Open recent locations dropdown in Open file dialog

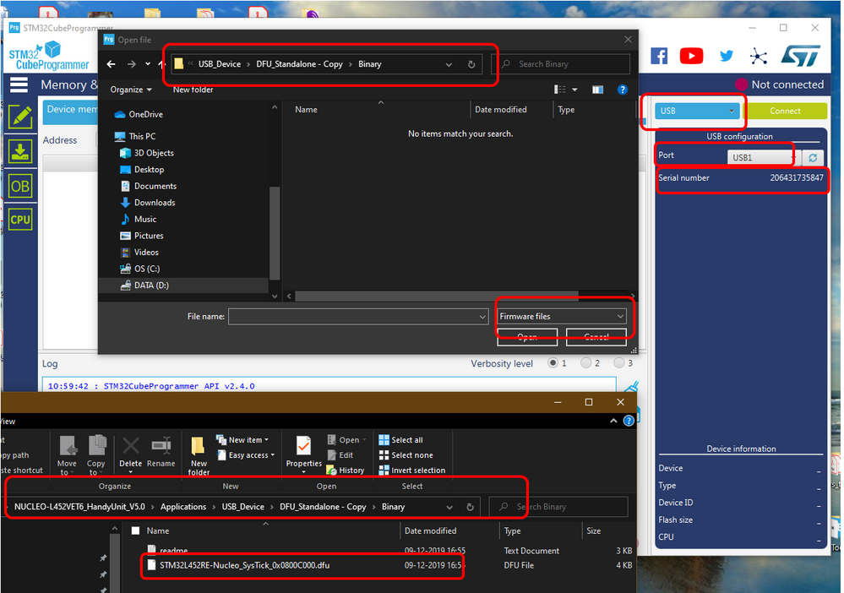tap(148, 64)
